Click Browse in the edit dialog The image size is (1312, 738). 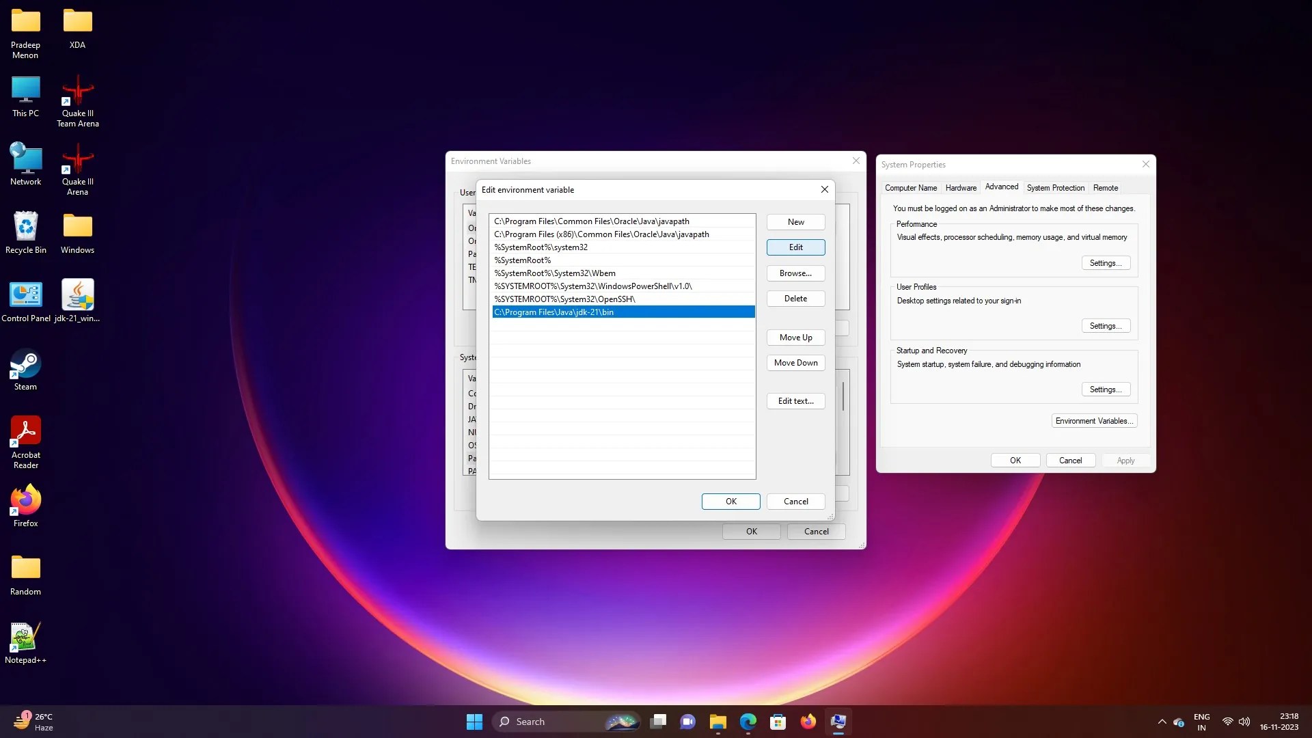[795, 273]
